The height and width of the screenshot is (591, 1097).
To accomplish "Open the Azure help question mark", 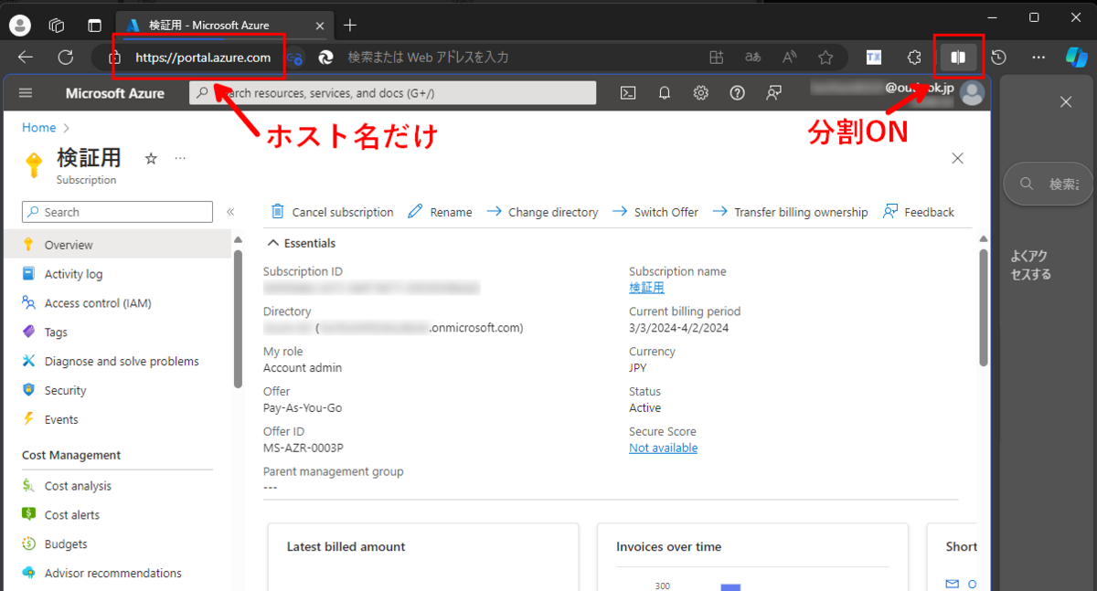I will (738, 92).
